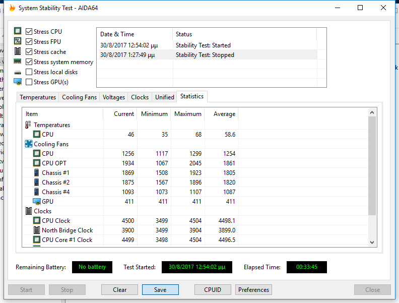Click the No battery indicator
The image size is (399, 303).
pos(92,267)
